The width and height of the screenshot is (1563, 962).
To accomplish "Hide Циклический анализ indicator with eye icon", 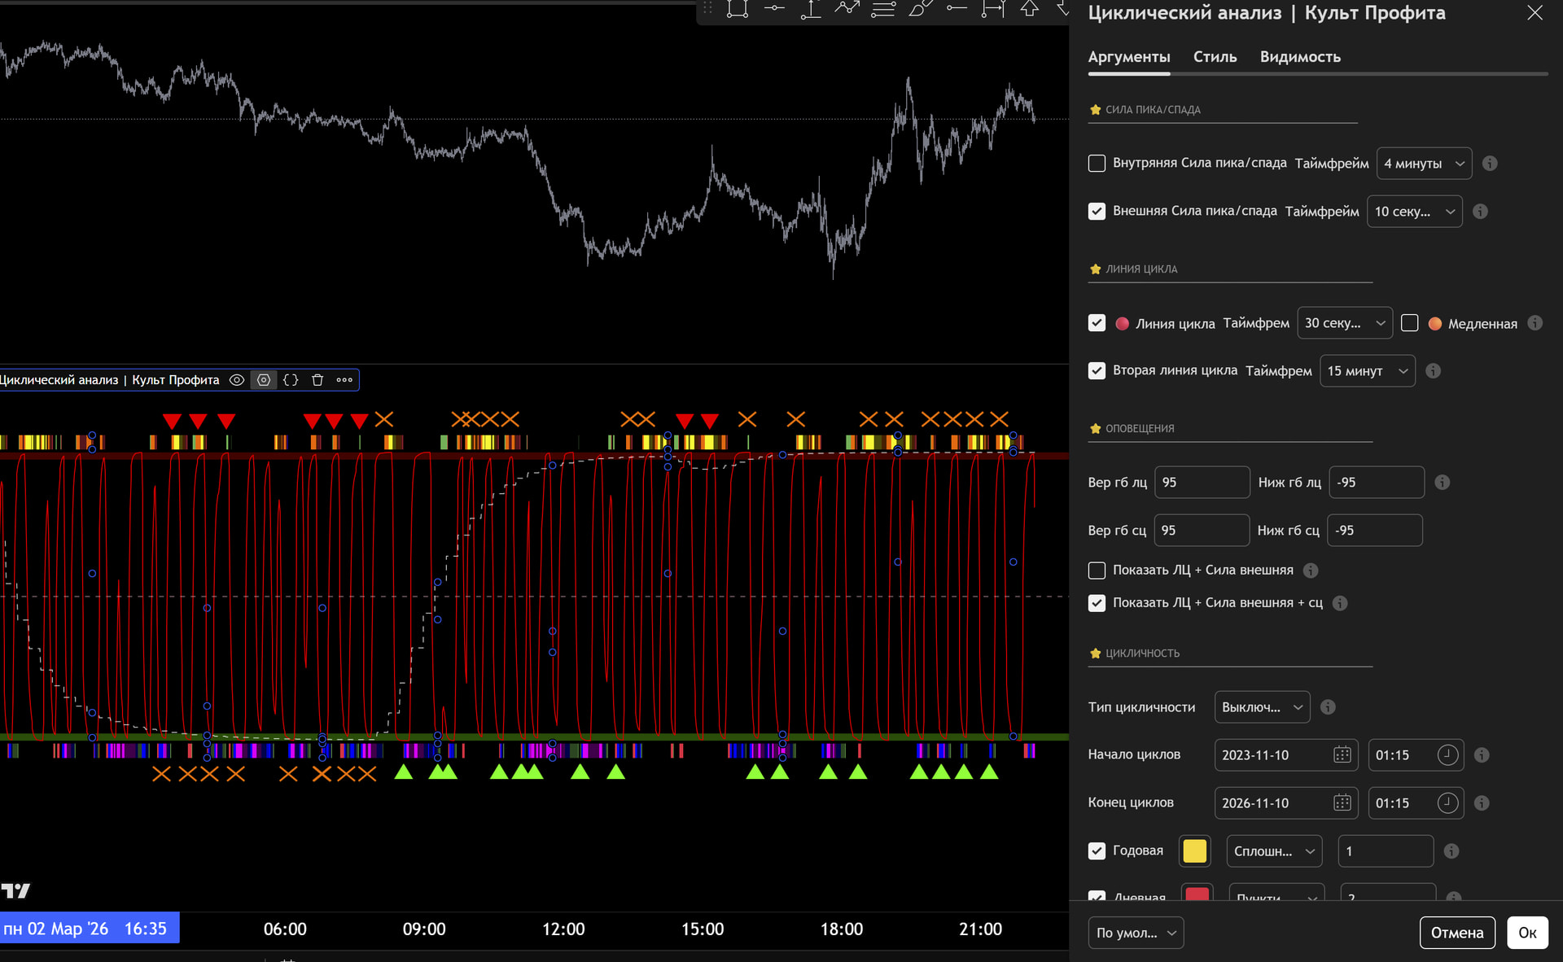I will [237, 380].
